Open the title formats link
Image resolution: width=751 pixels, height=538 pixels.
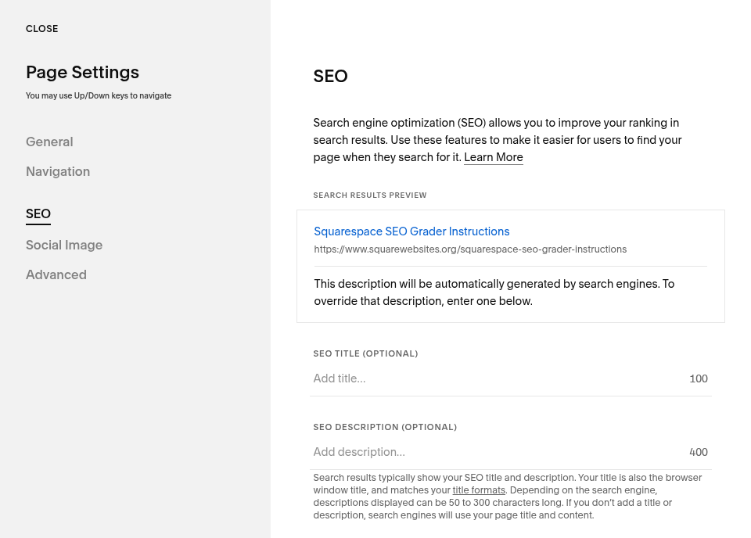tap(479, 490)
